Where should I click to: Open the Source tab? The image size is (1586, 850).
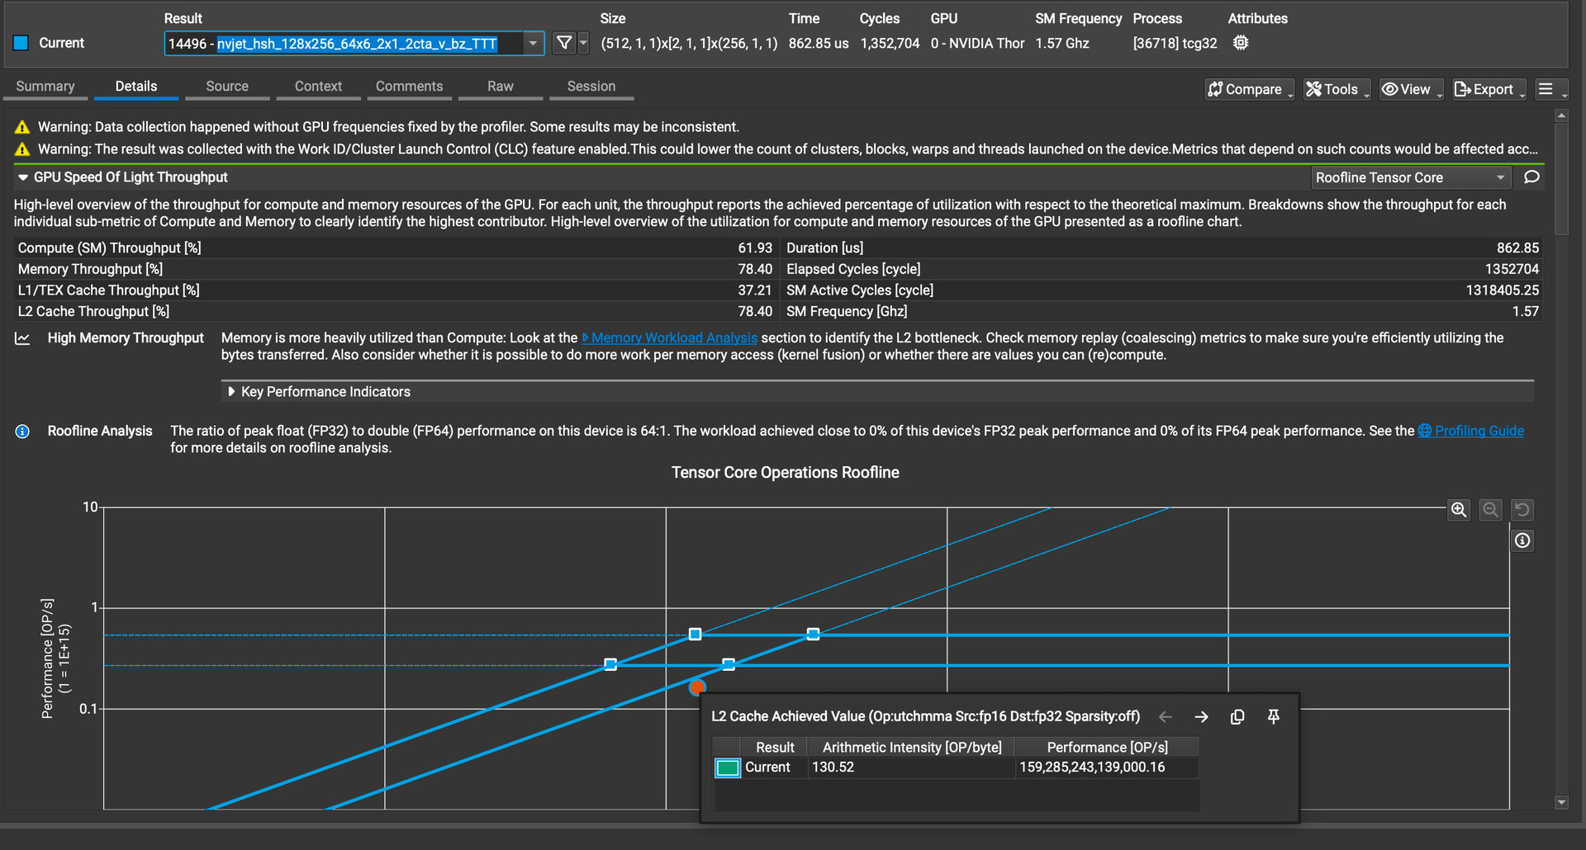tap(227, 87)
